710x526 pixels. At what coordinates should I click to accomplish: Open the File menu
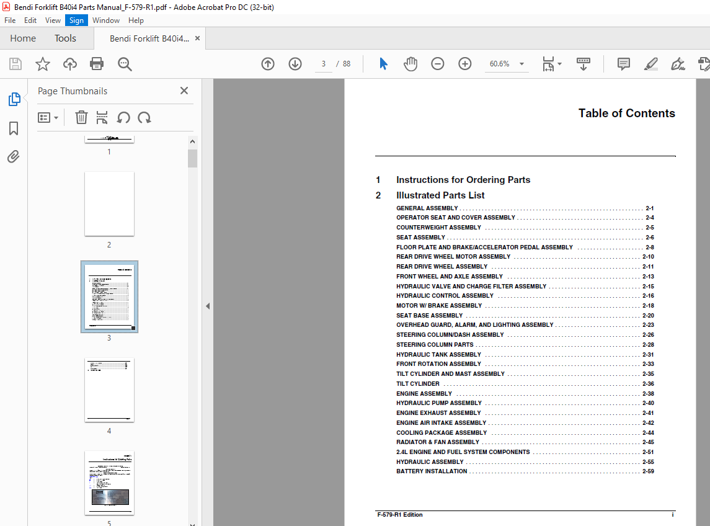[10, 20]
